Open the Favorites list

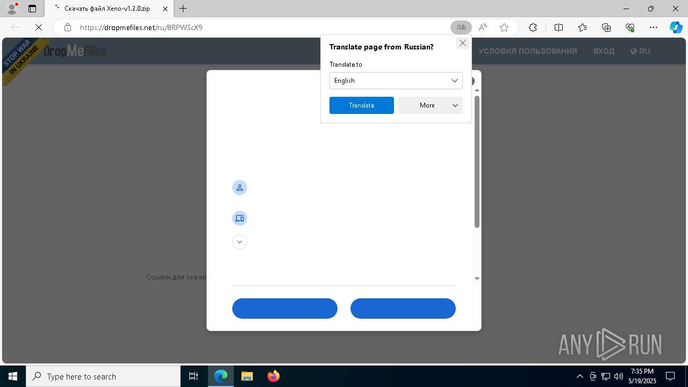coord(583,27)
